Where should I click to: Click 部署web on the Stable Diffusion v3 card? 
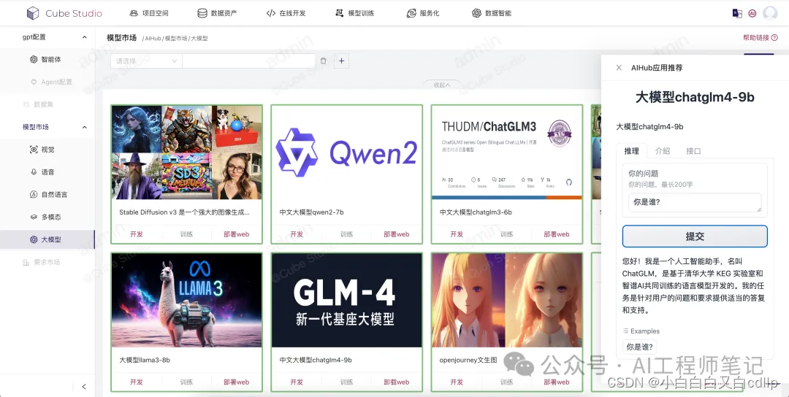point(237,234)
